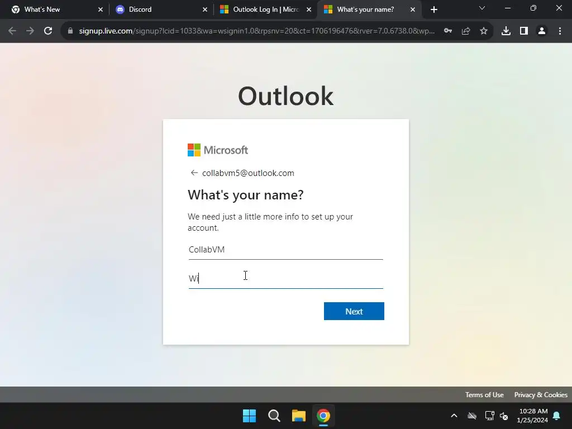Click the first name field containing CollabVM
Image resolution: width=572 pixels, height=429 pixels.
(x=285, y=250)
